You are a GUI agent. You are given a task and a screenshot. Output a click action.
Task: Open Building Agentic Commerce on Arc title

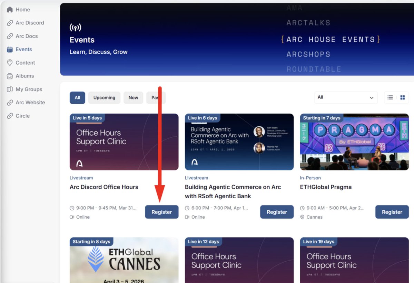233,191
